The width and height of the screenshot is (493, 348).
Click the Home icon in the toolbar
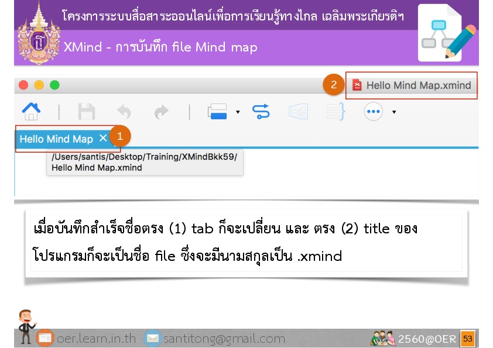coord(31,111)
